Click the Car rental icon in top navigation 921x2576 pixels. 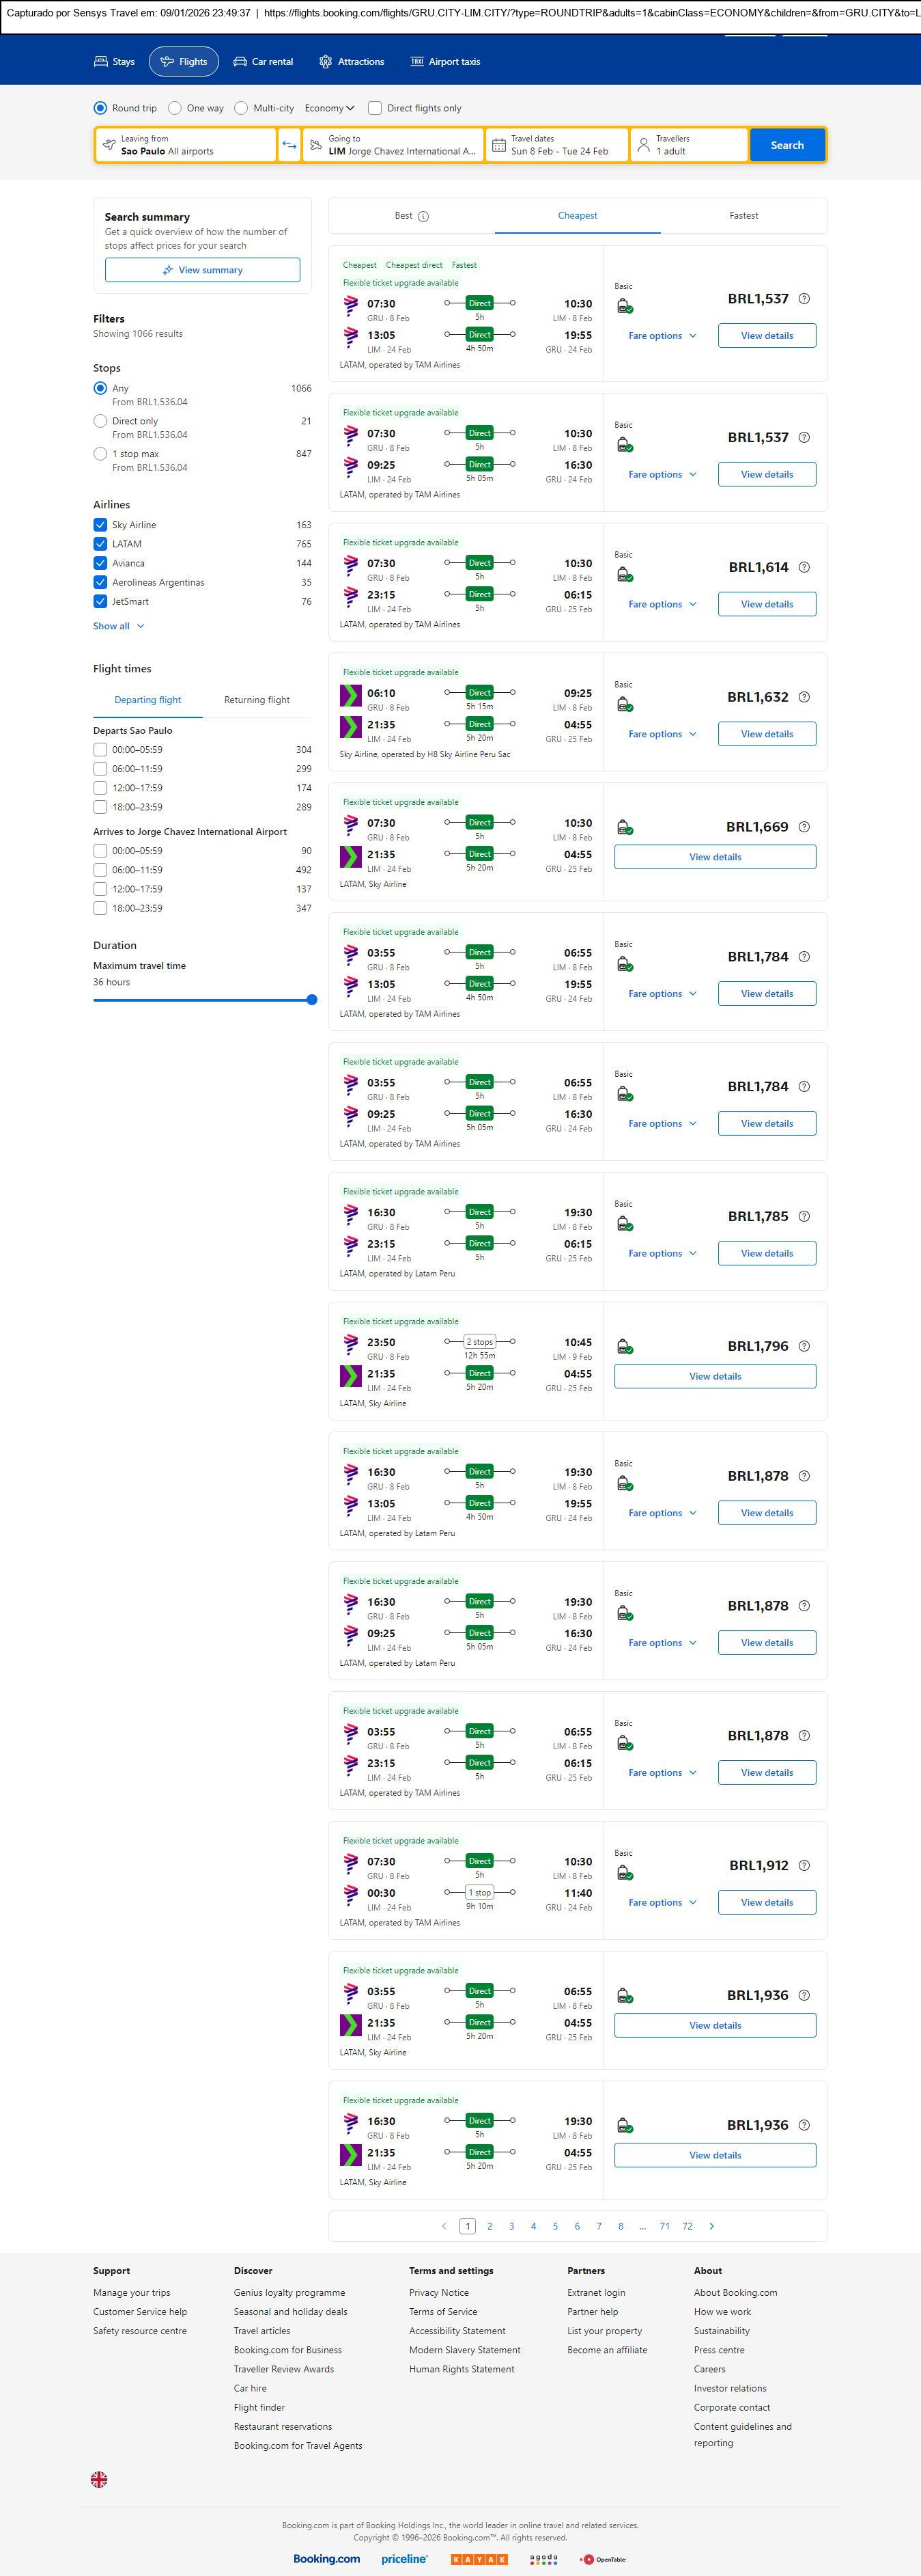240,62
